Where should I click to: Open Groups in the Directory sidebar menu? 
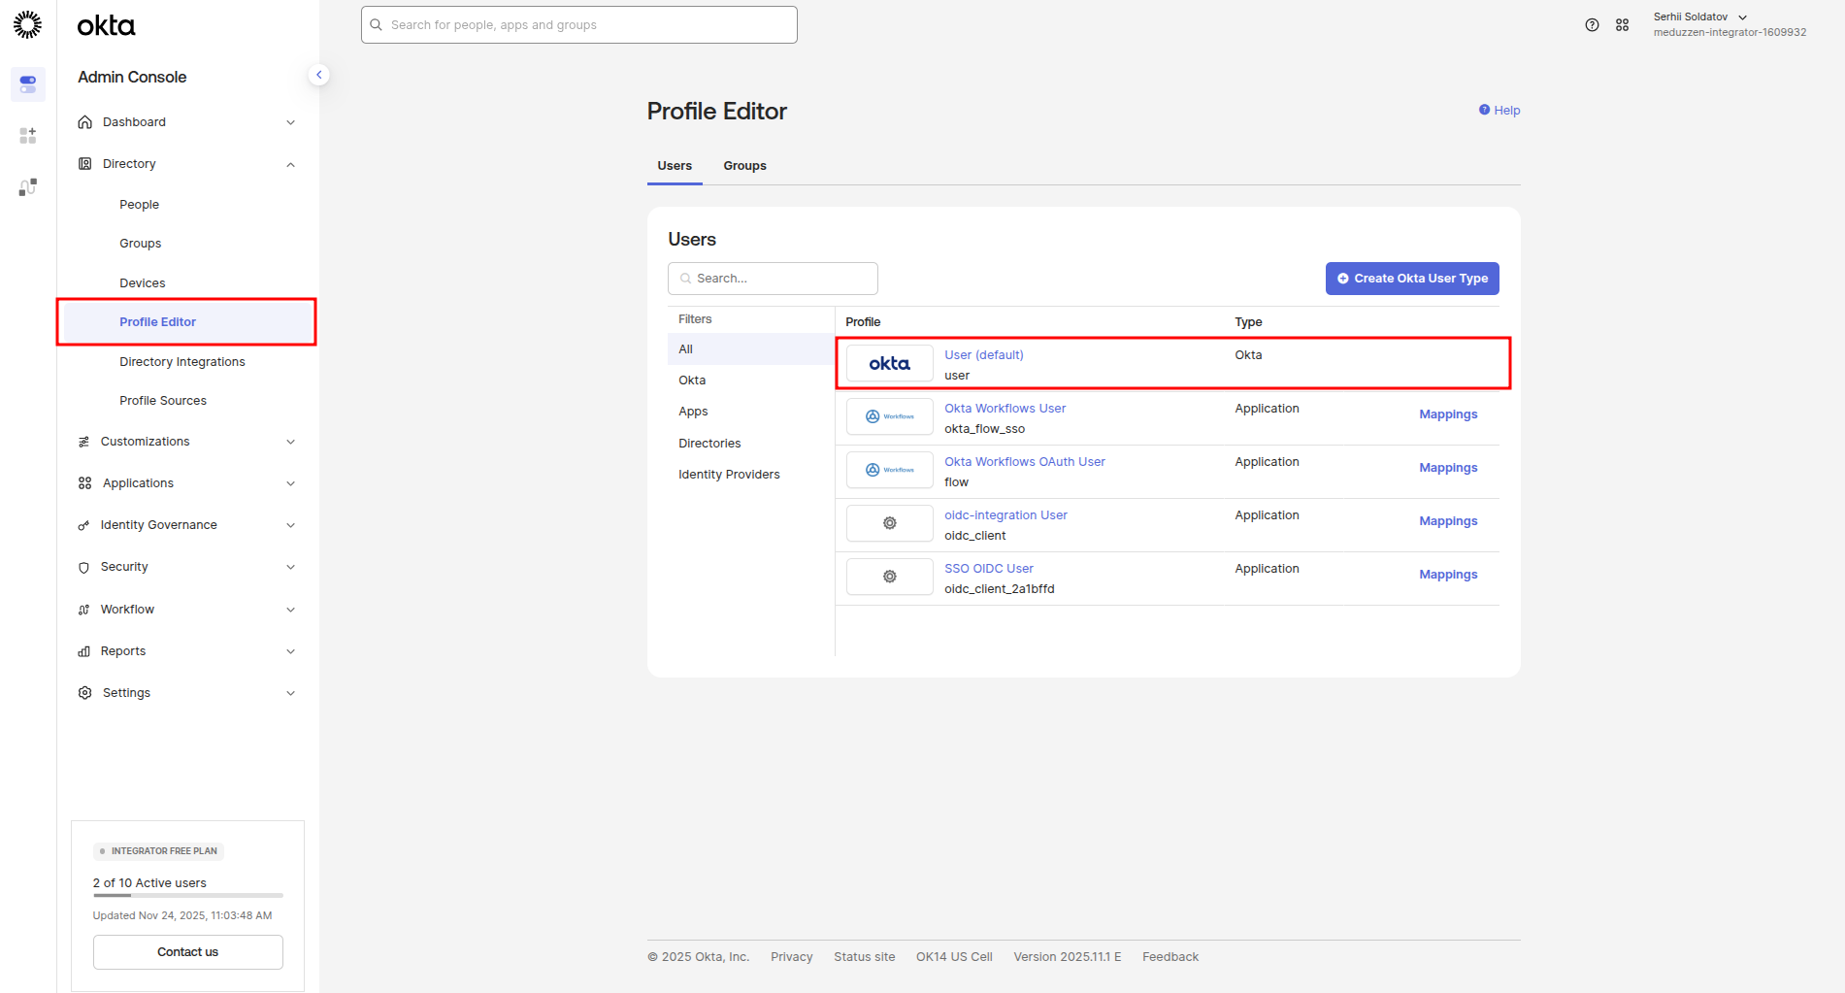pyautogui.click(x=140, y=244)
